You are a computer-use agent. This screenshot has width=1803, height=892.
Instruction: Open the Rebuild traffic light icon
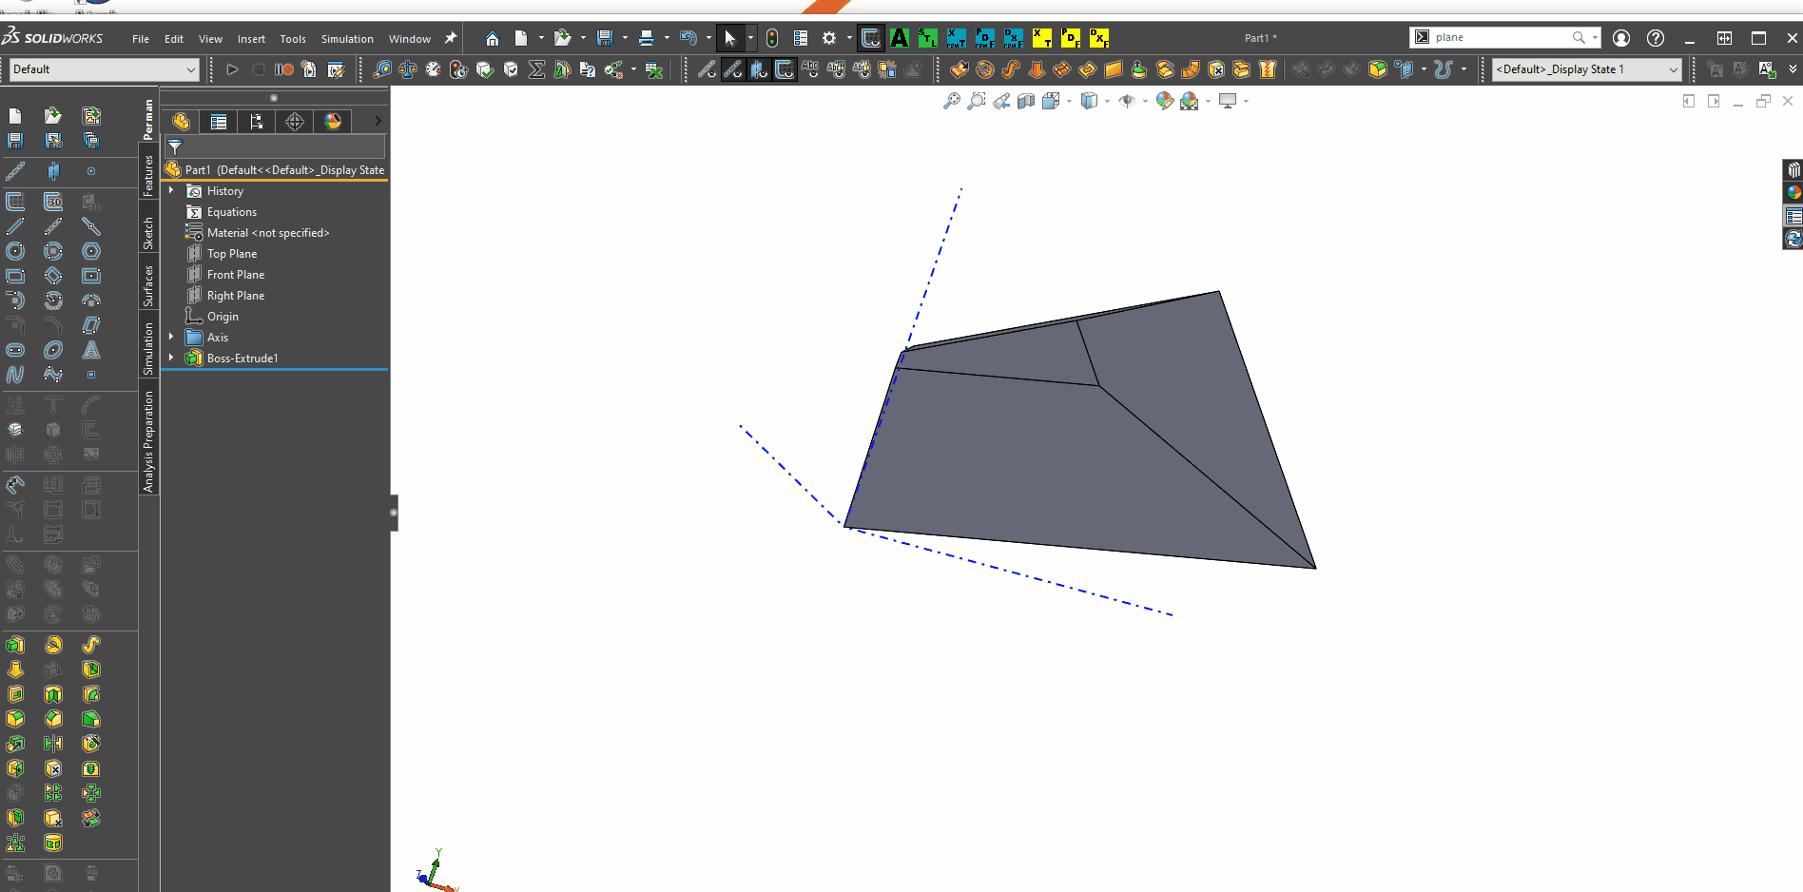click(x=772, y=38)
